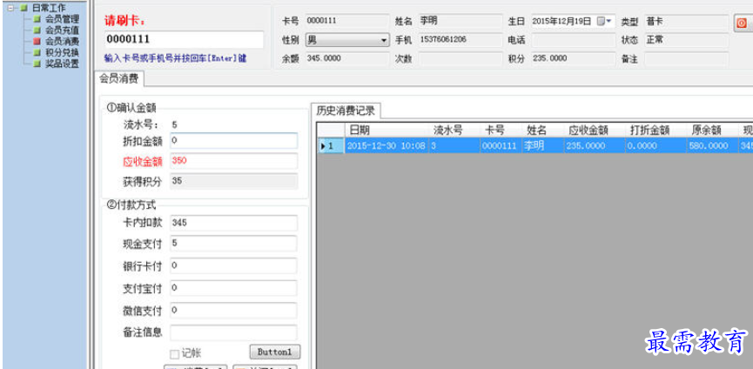Click the green icon beside 日常工作

tap(24, 8)
